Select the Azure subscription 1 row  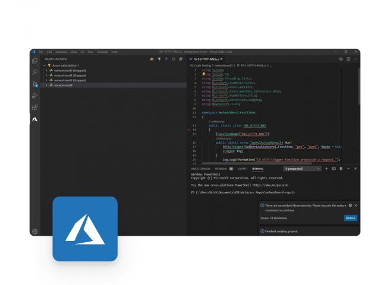114,65
